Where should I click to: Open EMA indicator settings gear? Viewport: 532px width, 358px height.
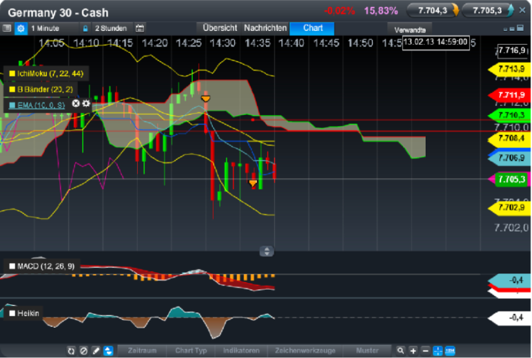pos(86,103)
